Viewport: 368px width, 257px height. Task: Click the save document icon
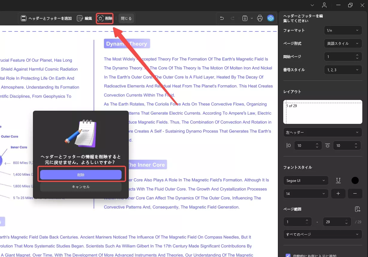(x=245, y=18)
